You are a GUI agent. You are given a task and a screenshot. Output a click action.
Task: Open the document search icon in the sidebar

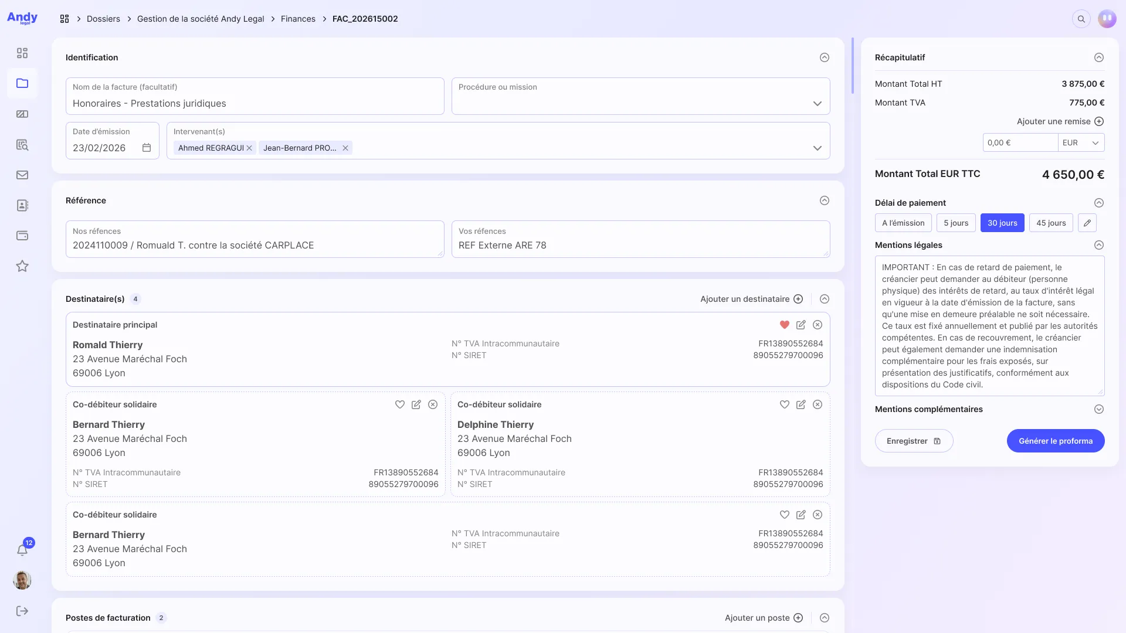[x=22, y=145]
